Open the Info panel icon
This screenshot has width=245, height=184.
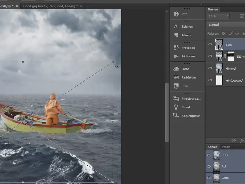176,14
